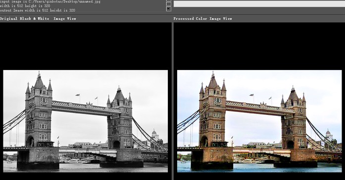Viewport: 345px width, 180px height.
Task: Click the processed color bridge image
Action: (259, 121)
